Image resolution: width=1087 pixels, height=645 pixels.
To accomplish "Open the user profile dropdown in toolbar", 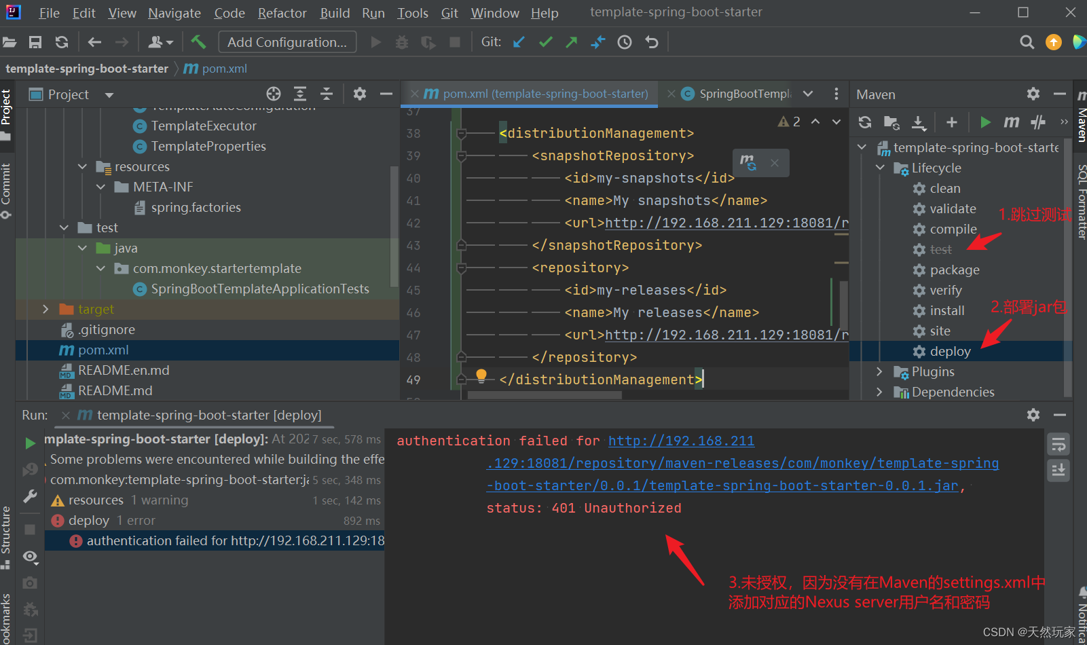I will tap(160, 42).
